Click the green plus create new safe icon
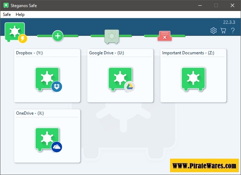The image size is (241, 175). (58, 35)
